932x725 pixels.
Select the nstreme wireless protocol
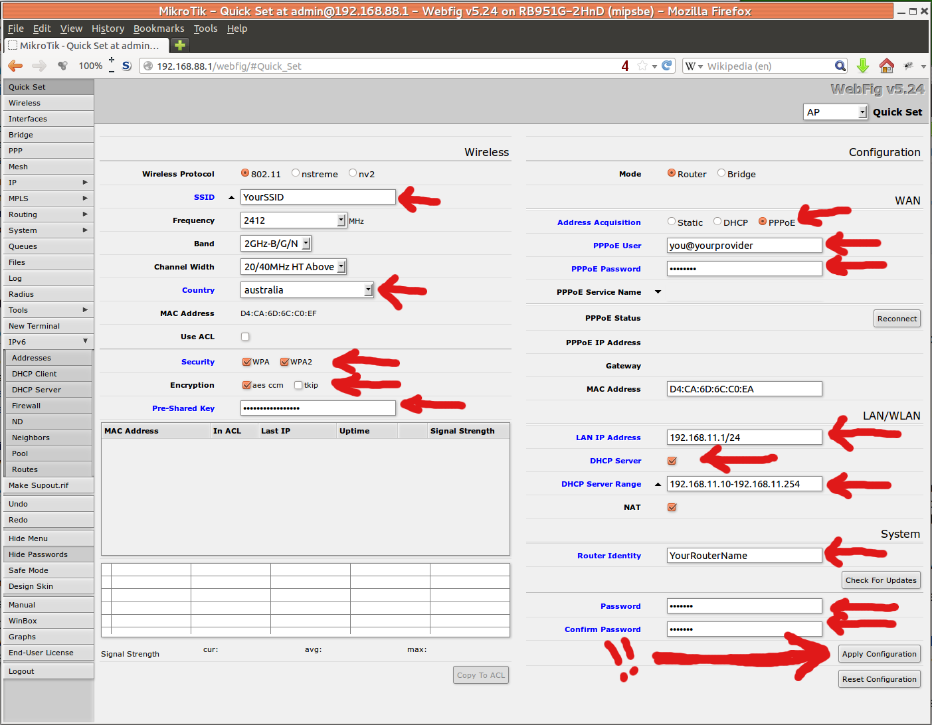296,173
